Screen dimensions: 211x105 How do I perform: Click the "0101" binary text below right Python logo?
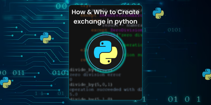(x=174, y=30)
